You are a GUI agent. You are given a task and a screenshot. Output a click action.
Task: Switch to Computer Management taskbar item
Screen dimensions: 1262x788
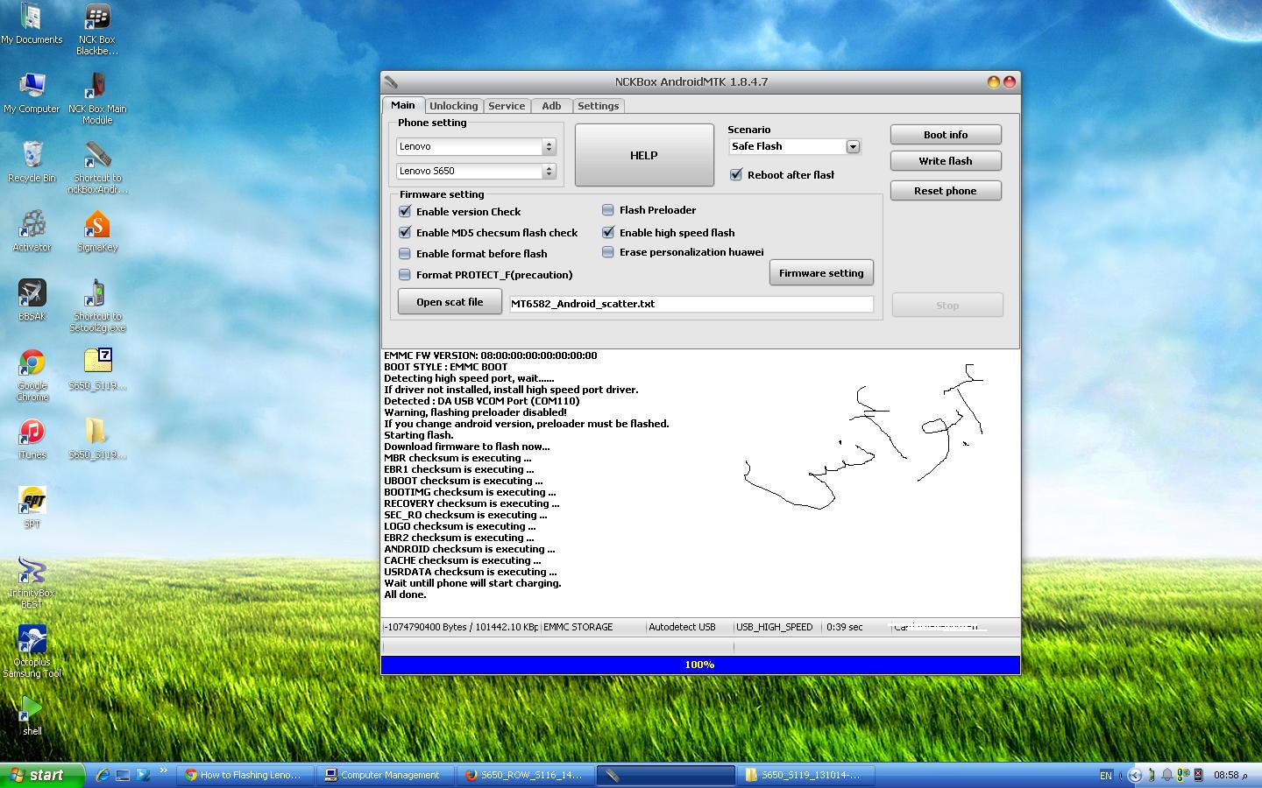(386, 775)
